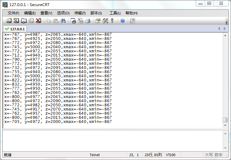The width and height of the screenshot is (231, 160).
Task: Click the 数字 num lock indicator
Action: click(218, 155)
